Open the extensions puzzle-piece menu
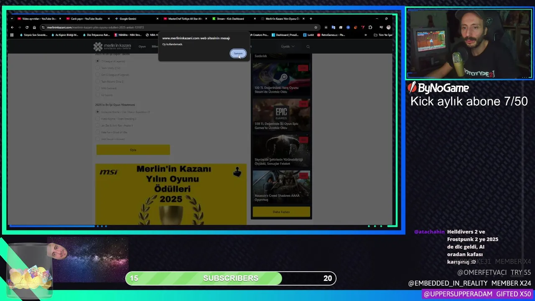The height and width of the screenshot is (301, 535). click(x=370, y=28)
